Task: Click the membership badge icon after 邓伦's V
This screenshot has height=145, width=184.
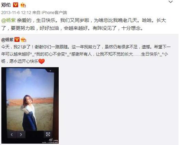Action: pyautogui.click(x=23, y=5)
